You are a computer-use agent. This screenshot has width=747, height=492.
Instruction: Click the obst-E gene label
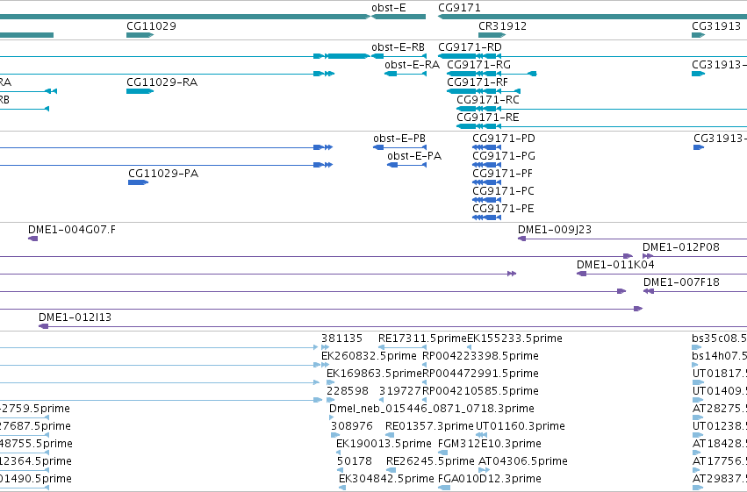[388, 8]
